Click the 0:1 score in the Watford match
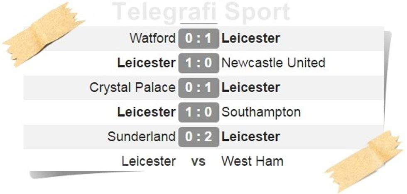The width and height of the screenshot is (407, 194). coord(199,38)
